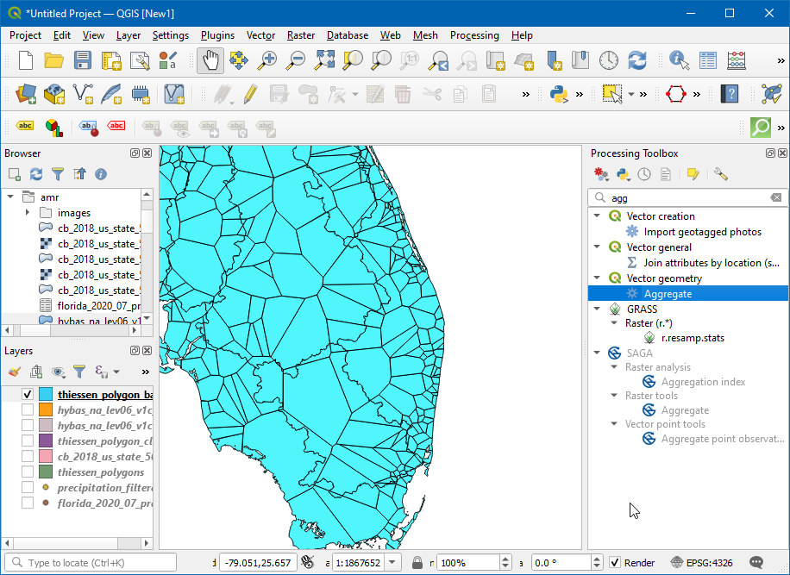
Task: Expand the images folder in Browser
Action: click(x=28, y=213)
